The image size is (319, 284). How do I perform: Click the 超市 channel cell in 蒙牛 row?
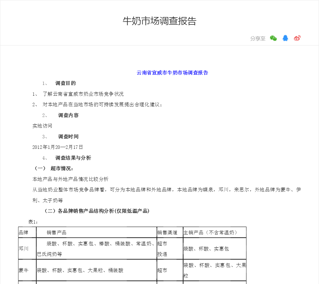(170, 270)
